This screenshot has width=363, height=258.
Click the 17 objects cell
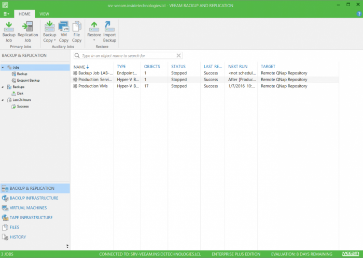(x=146, y=86)
